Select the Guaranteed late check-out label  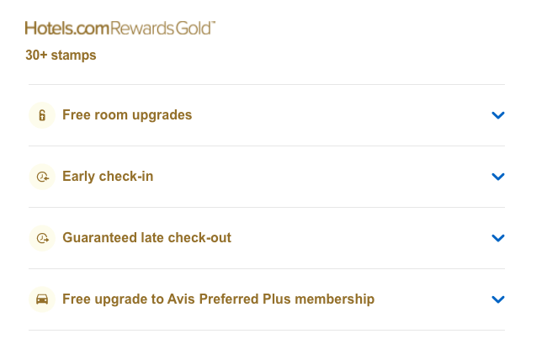146,238
